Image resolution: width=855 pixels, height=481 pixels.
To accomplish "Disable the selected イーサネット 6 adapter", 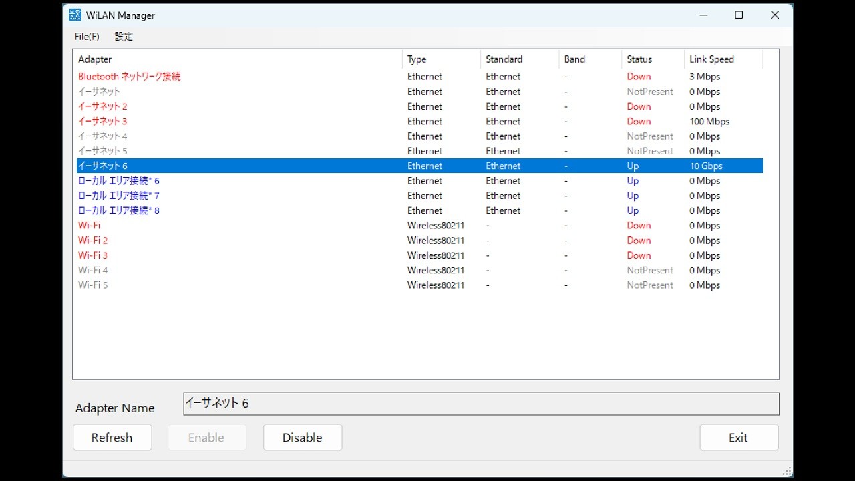I will [x=302, y=437].
